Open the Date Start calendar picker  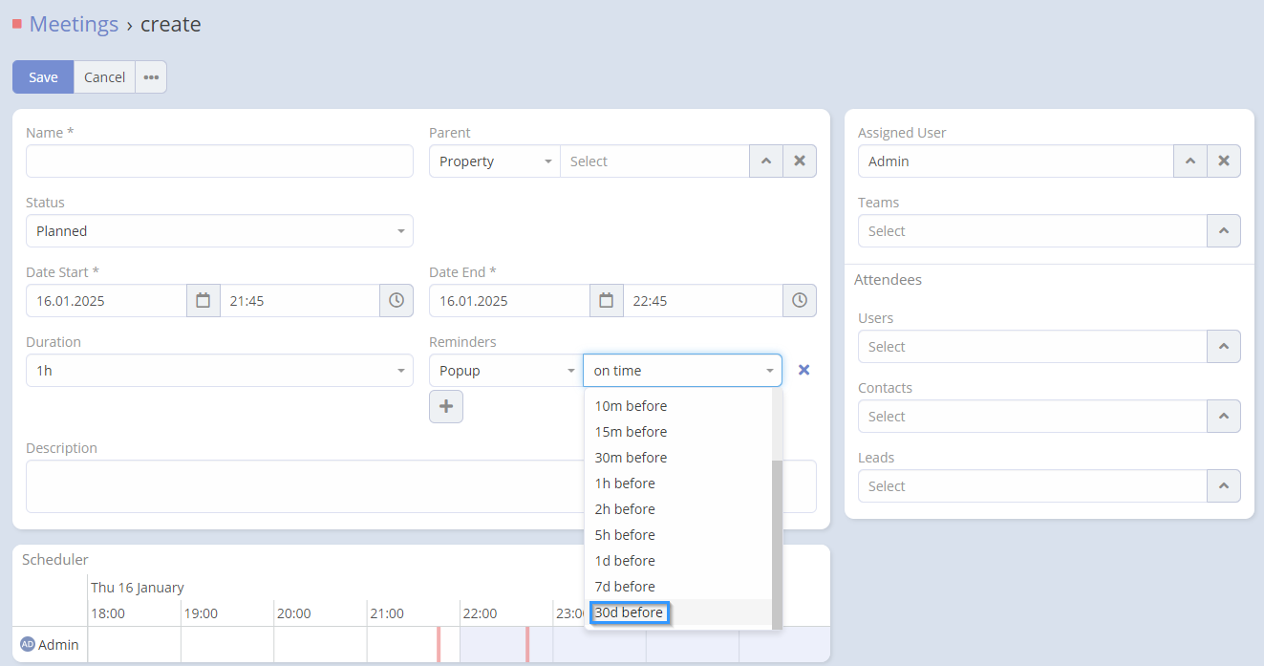coord(203,301)
